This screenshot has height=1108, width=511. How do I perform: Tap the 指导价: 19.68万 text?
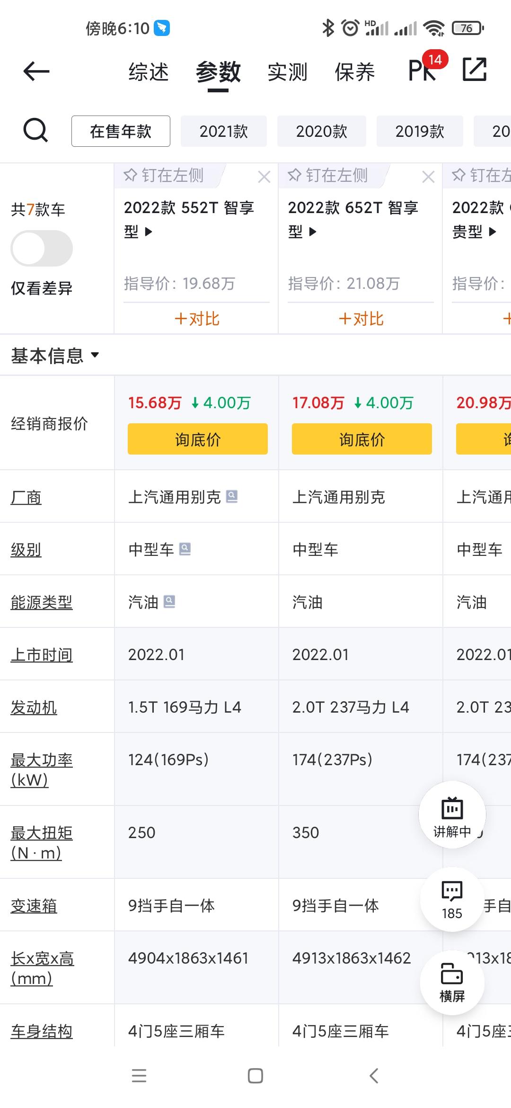coord(179,284)
